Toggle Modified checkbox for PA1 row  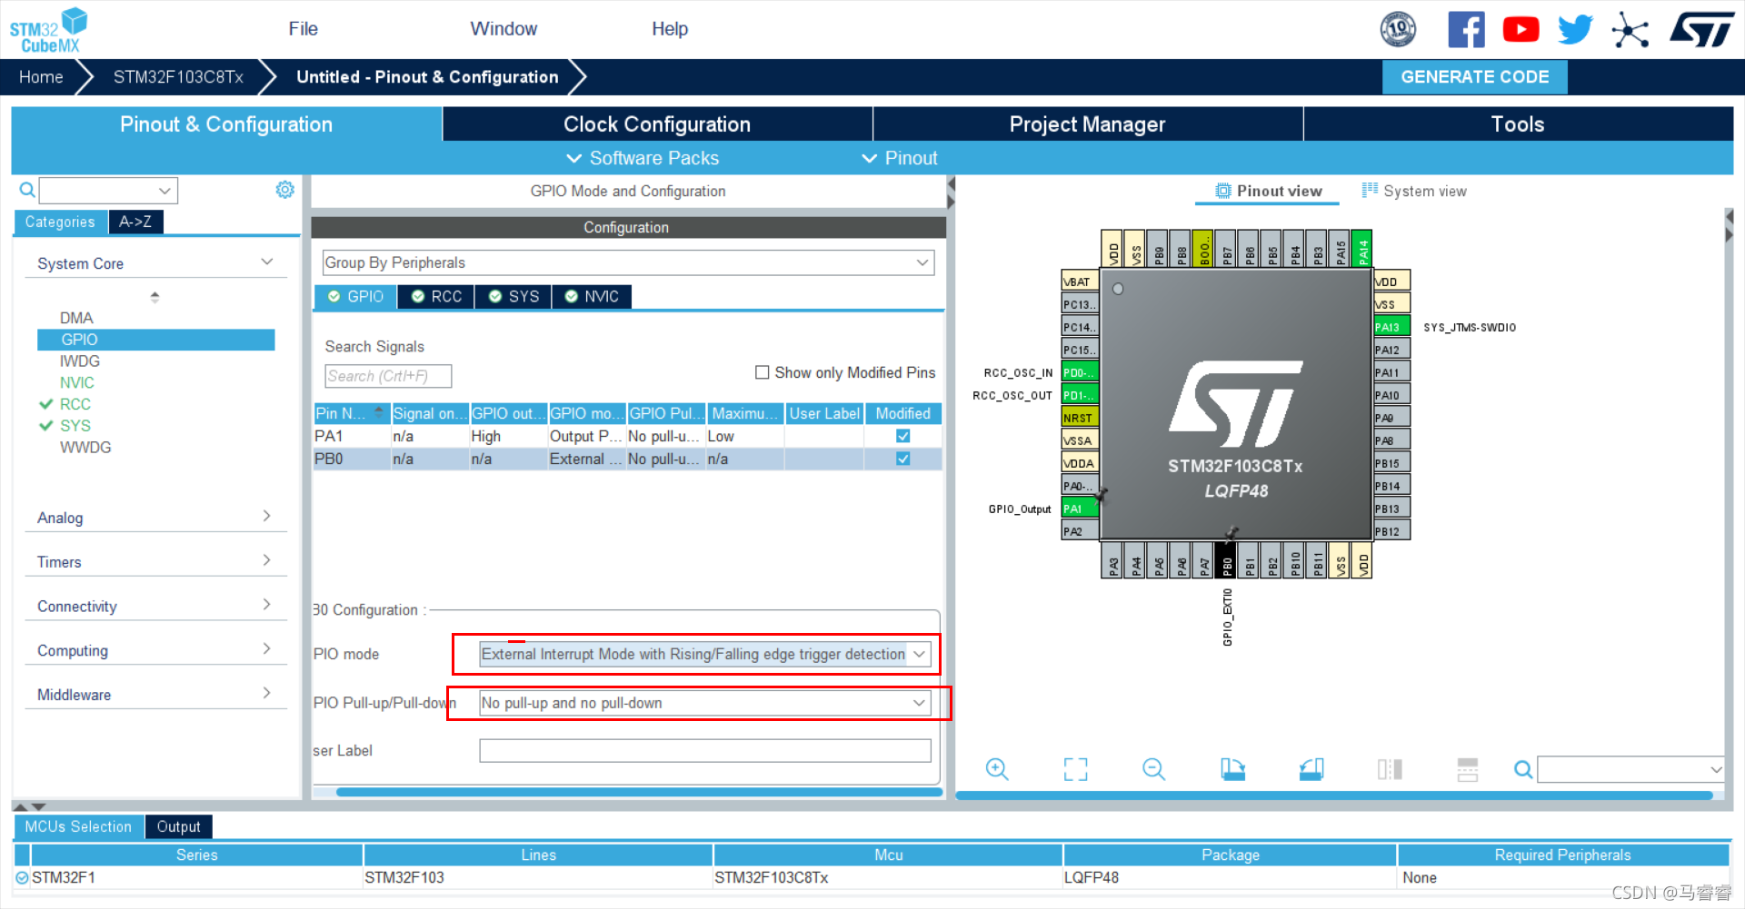pyautogui.click(x=902, y=436)
